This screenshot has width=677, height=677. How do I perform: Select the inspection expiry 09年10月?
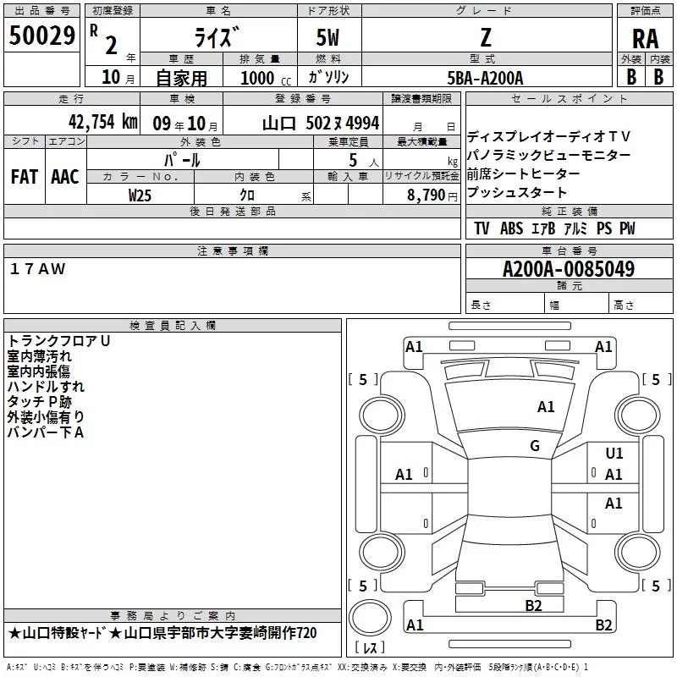pos(185,124)
